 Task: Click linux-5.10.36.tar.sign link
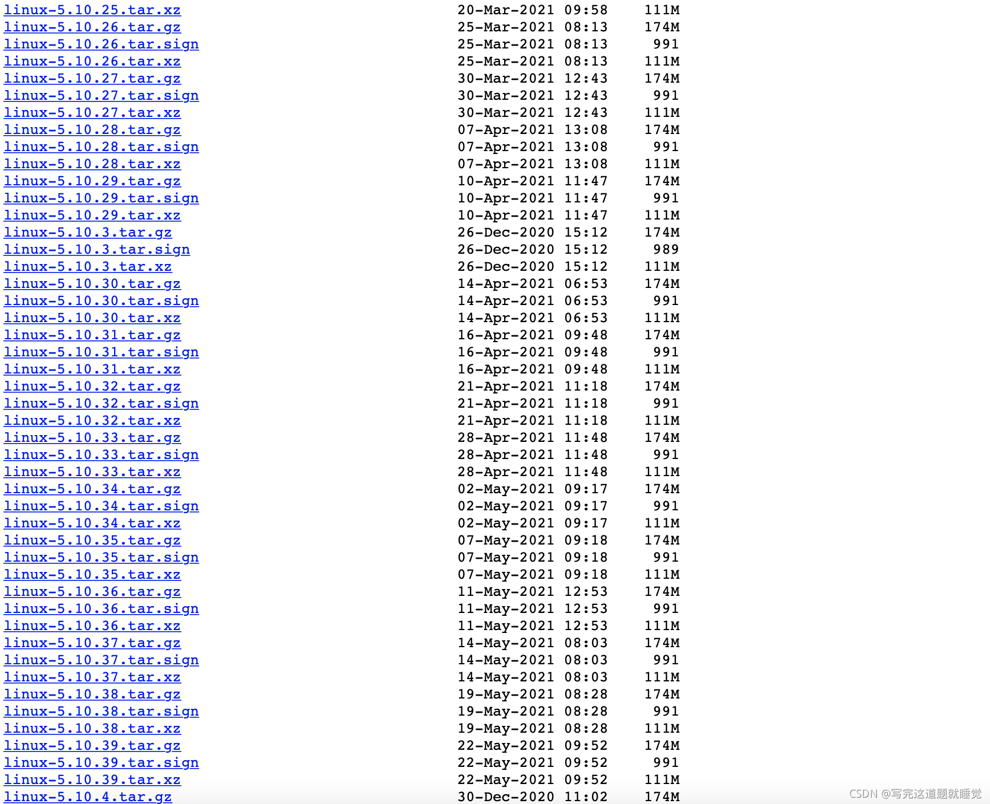102,609
